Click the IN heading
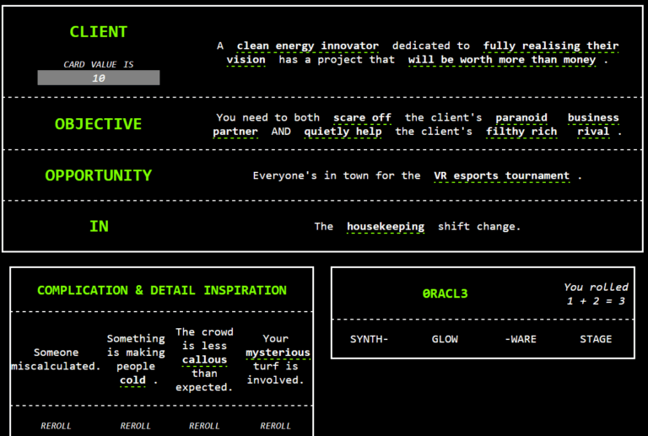The image size is (648, 436). pyautogui.click(x=98, y=226)
